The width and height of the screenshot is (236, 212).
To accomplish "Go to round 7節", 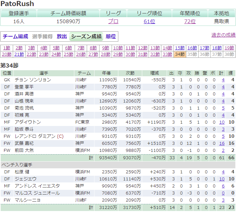I will tap(81, 48).
